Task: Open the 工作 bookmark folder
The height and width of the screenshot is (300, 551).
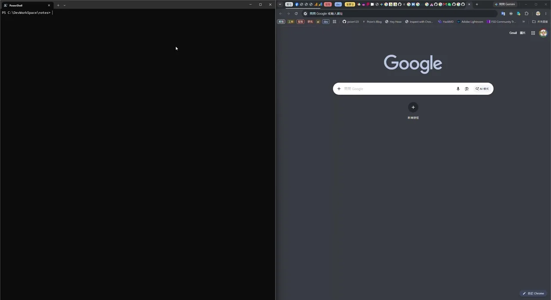Action: pos(291,22)
